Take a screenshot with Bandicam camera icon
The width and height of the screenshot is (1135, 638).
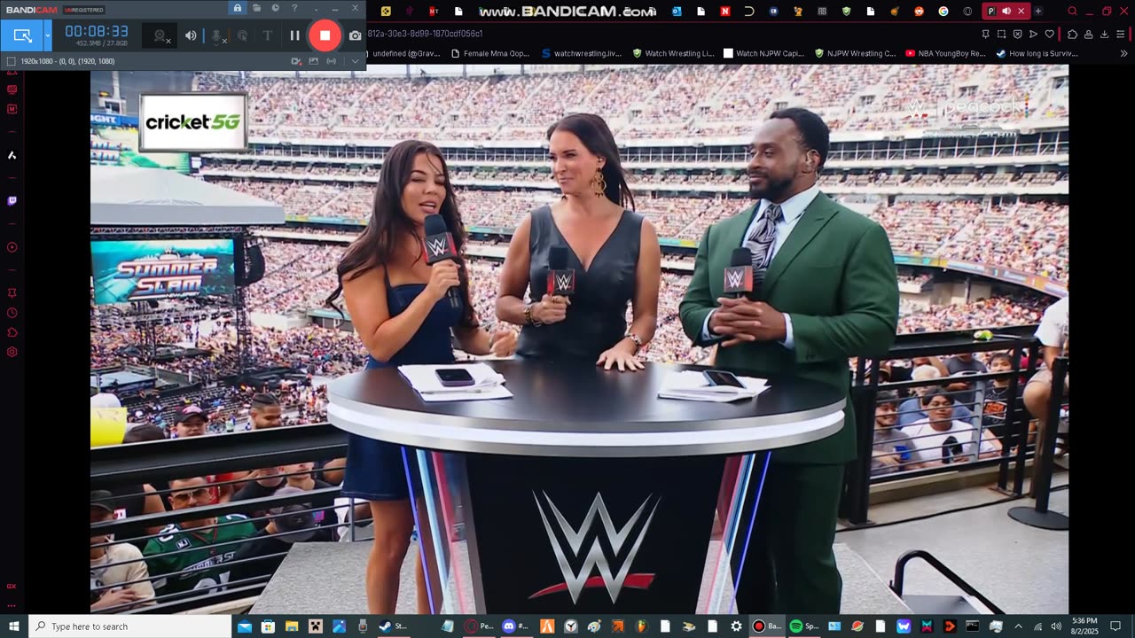pyautogui.click(x=355, y=35)
